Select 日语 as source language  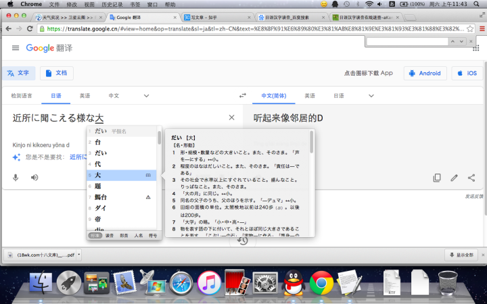[x=56, y=95]
